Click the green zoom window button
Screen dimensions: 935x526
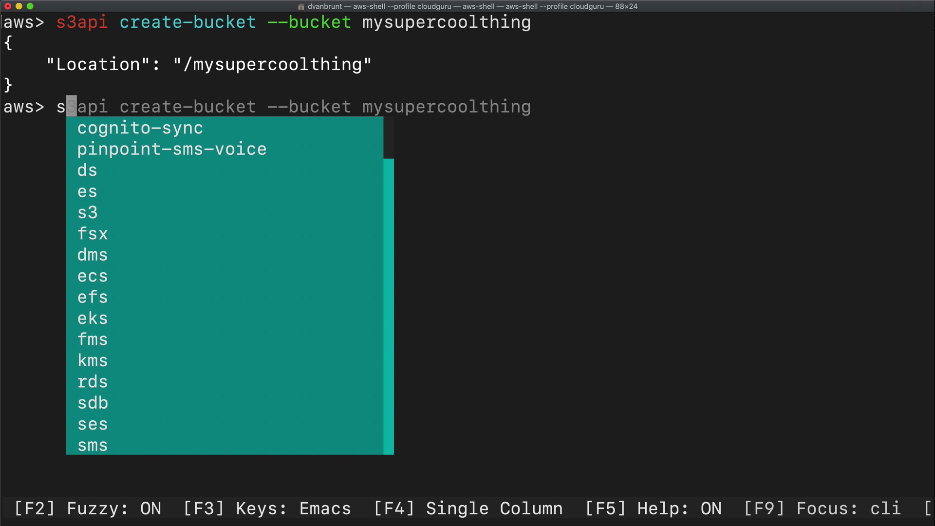coord(30,6)
